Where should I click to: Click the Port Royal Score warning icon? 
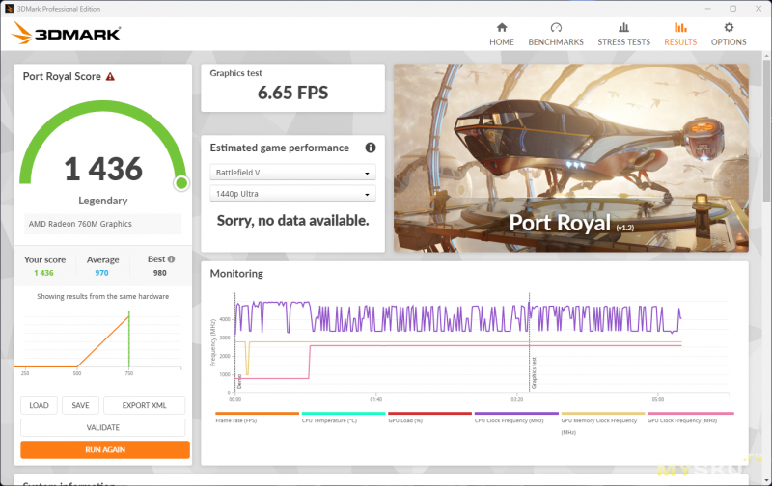tap(110, 77)
